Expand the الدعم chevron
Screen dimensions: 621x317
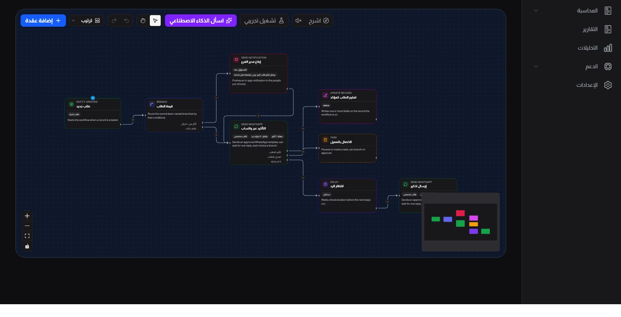[x=536, y=66]
